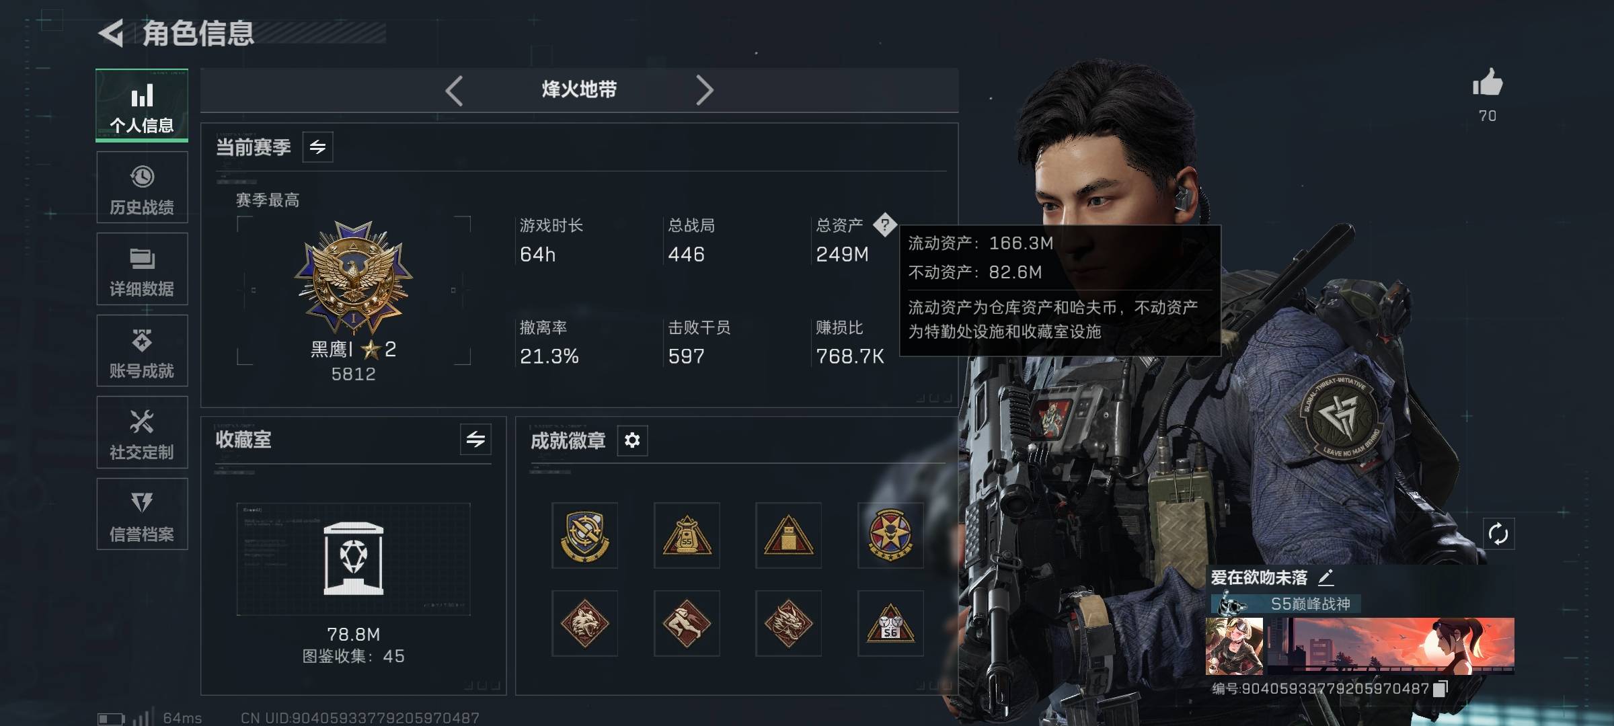Viewport: 1614px width, 726px height.
Task: Click the sunset banner name card
Action: pos(1390,646)
